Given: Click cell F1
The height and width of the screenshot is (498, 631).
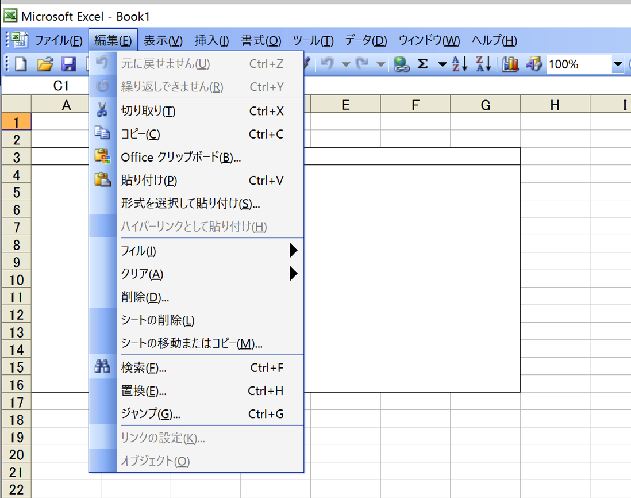Looking at the screenshot, I should click(415, 121).
